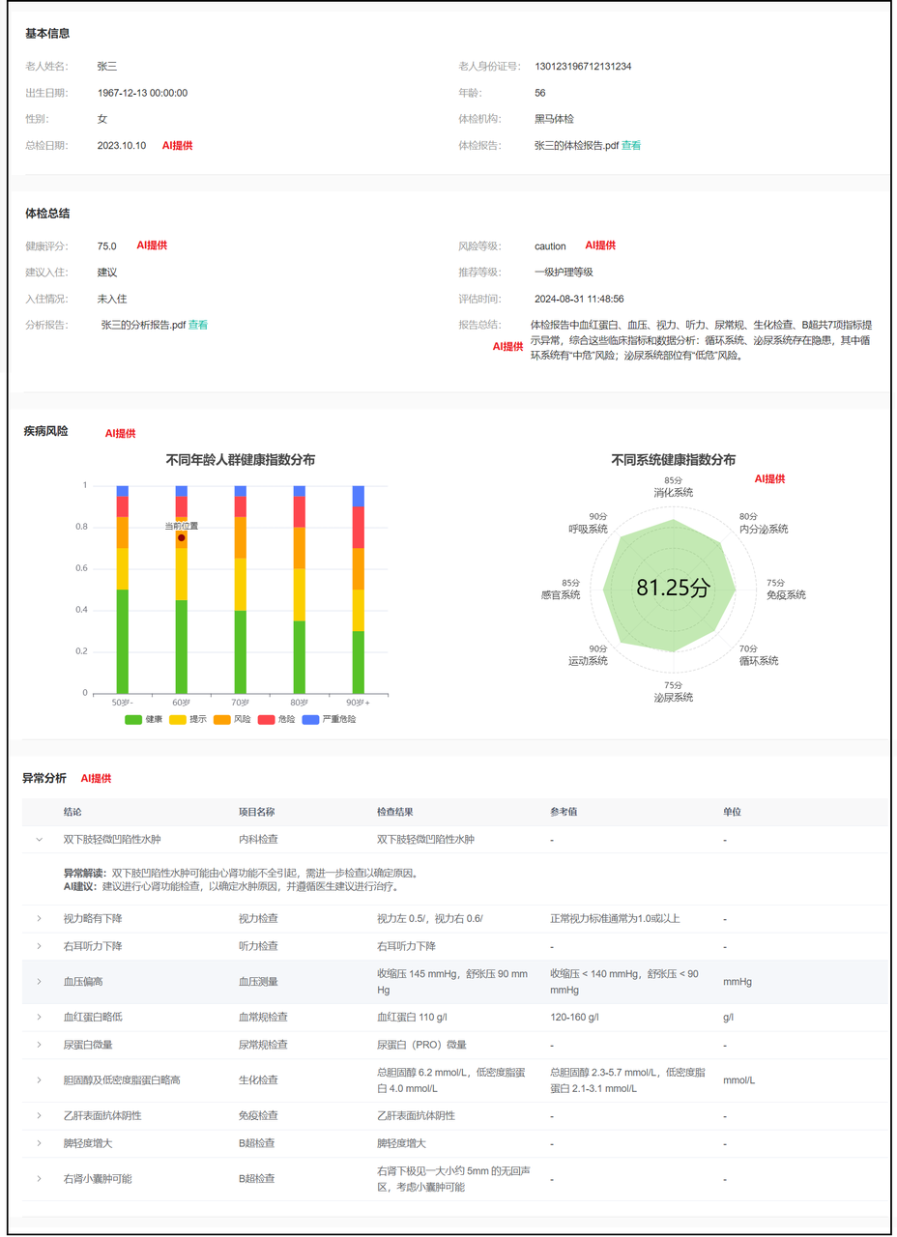Expand the 尿蛋白微量 row
Viewport: 897px width, 1237px height.
click(40, 1045)
